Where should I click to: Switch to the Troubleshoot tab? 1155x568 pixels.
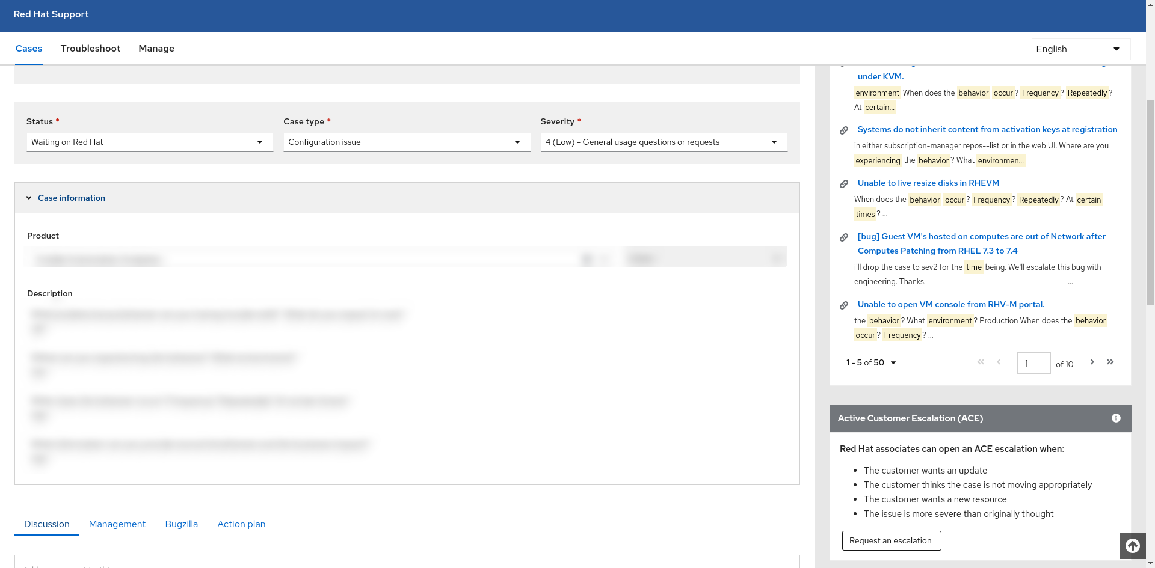click(90, 49)
